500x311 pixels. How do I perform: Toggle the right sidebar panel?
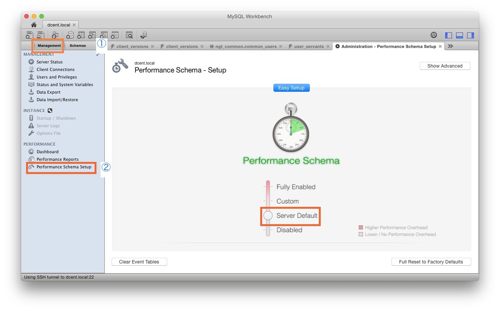click(x=470, y=35)
